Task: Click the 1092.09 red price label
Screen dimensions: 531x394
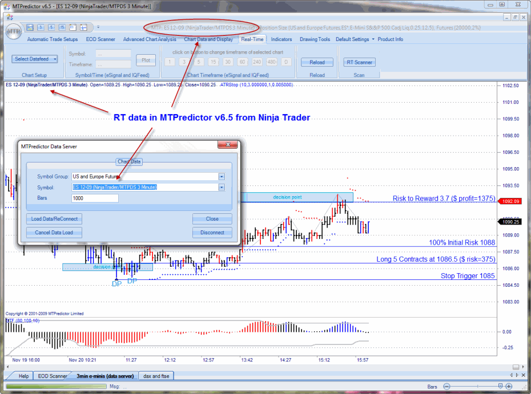Action: click(x=510, y=201)
